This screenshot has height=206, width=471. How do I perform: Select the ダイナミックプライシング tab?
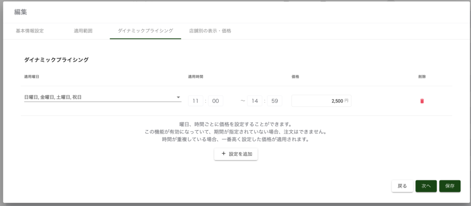(145, 31)
